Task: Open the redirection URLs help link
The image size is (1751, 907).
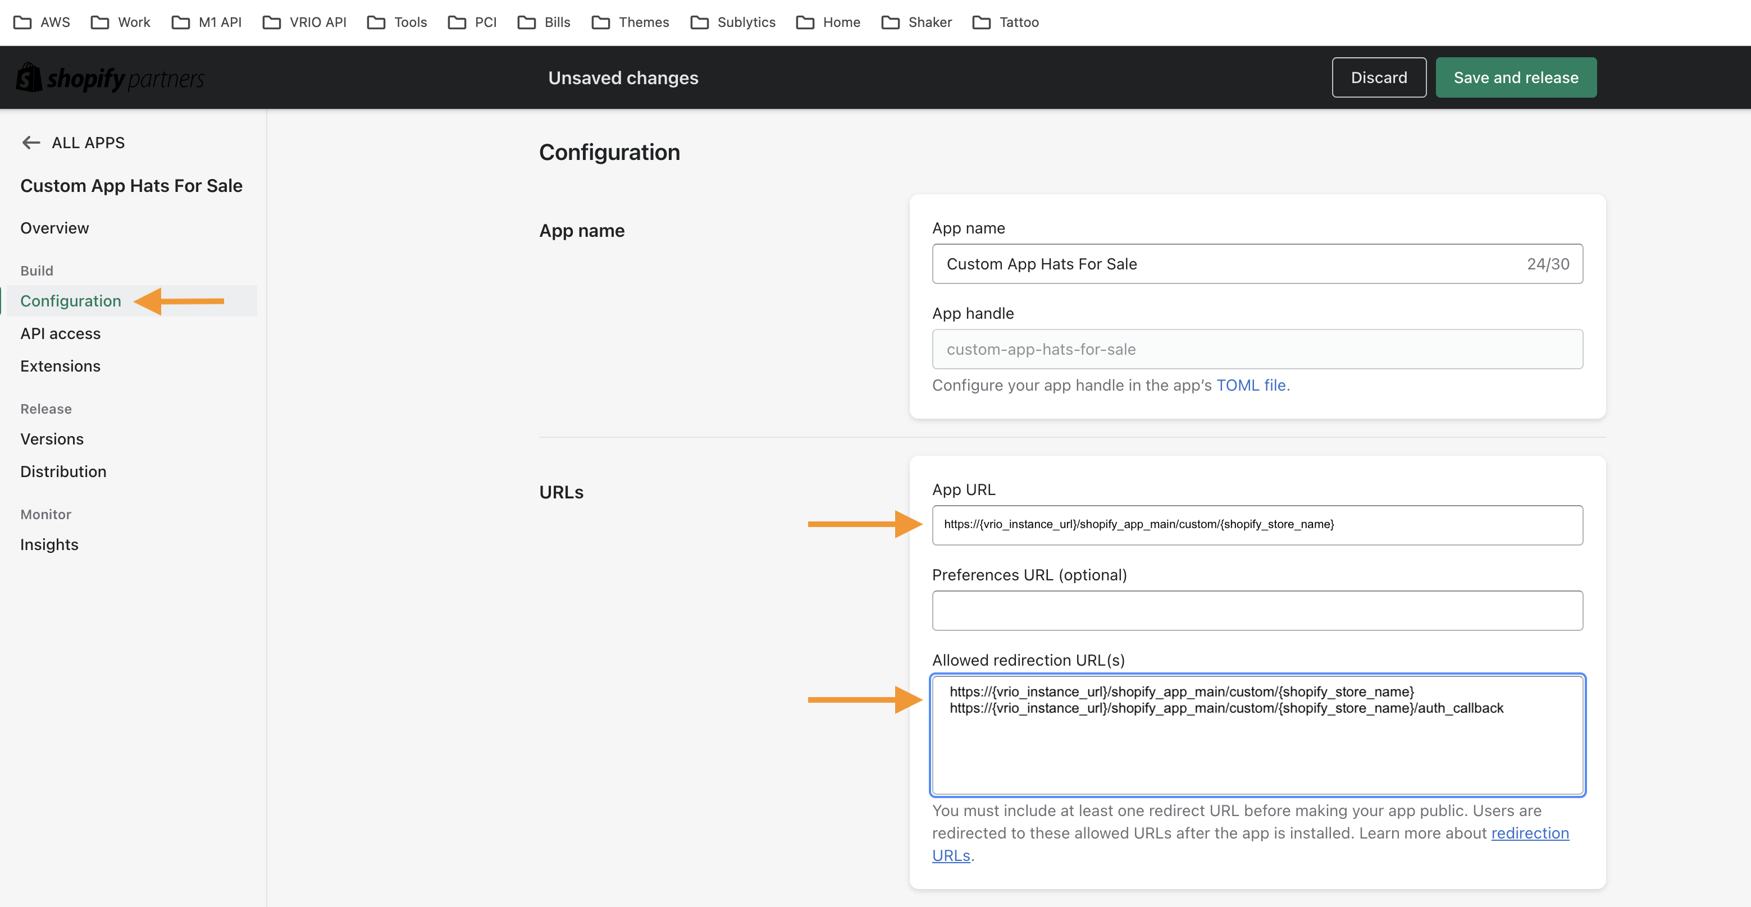Action: 1530,833
